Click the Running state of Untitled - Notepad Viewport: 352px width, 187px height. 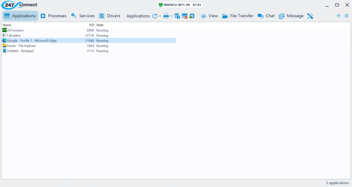[x=102, y=51]
